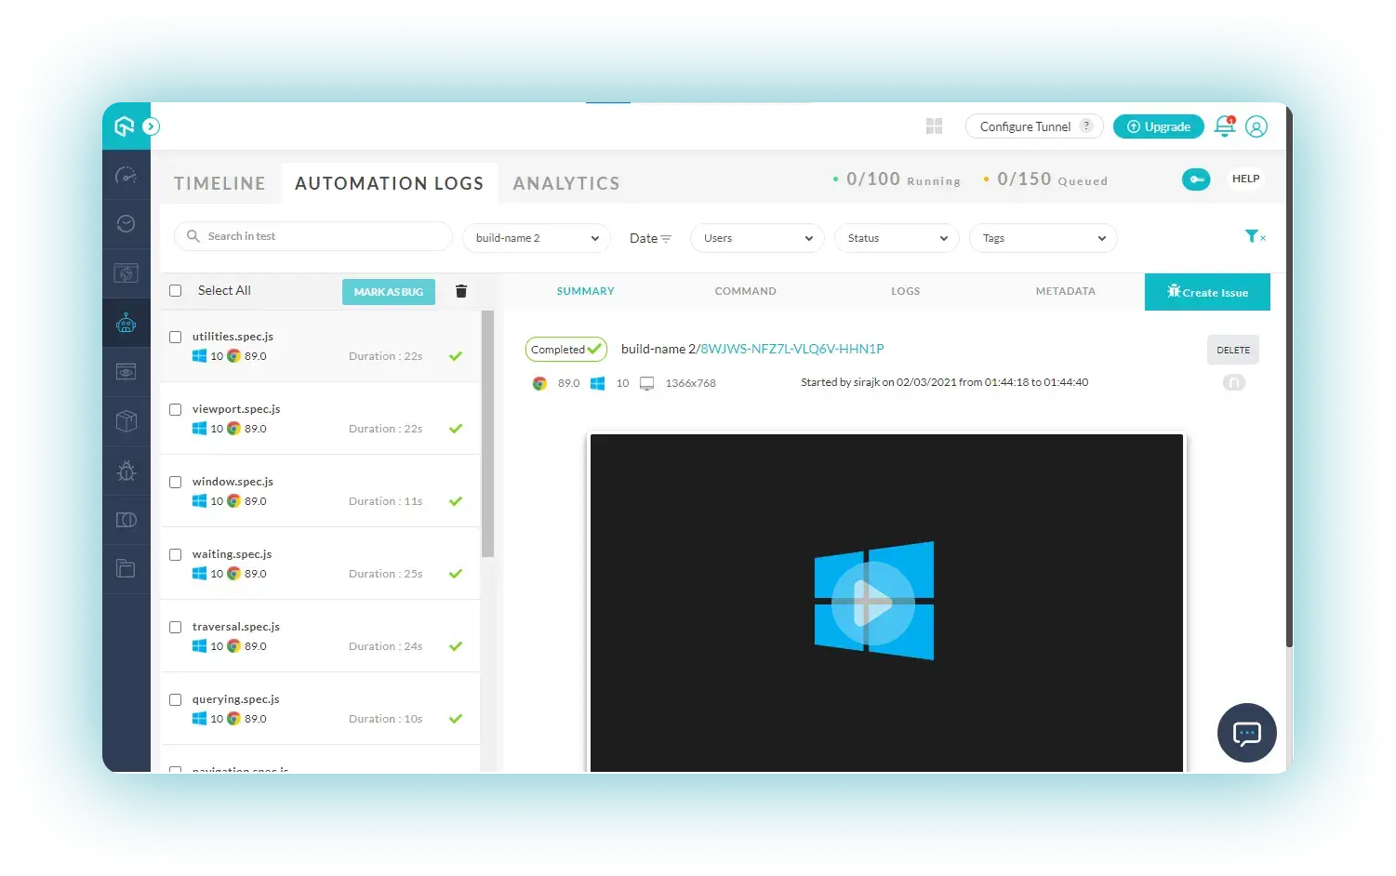The width and height of the screenshot is (1396, 876).
Task: Delete selected tests with trash icon
Action: [461, 291]
